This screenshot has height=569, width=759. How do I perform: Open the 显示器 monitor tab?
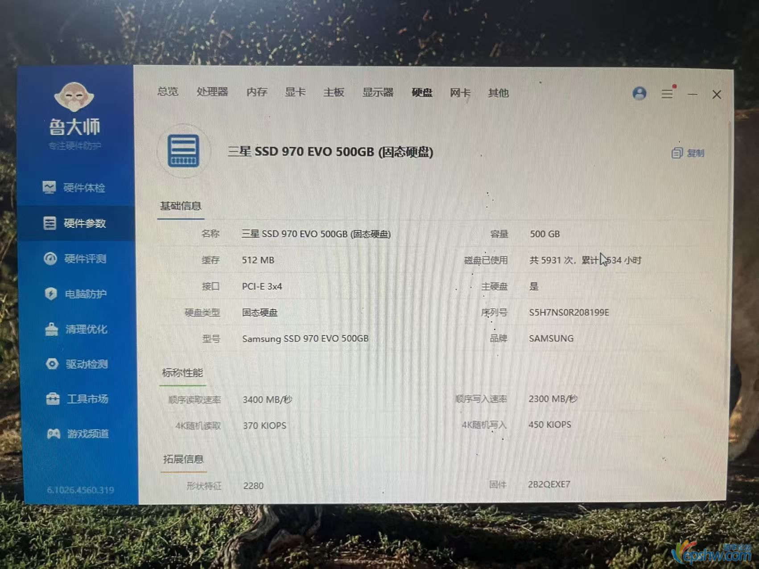click(x=378, y=92)
